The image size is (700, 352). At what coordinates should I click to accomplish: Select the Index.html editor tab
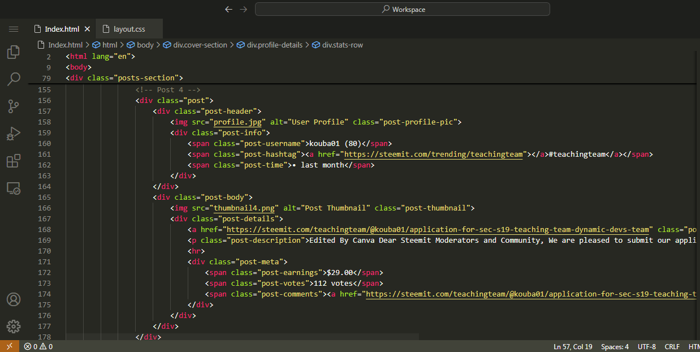pyautogui.click(x=62, y=29)
